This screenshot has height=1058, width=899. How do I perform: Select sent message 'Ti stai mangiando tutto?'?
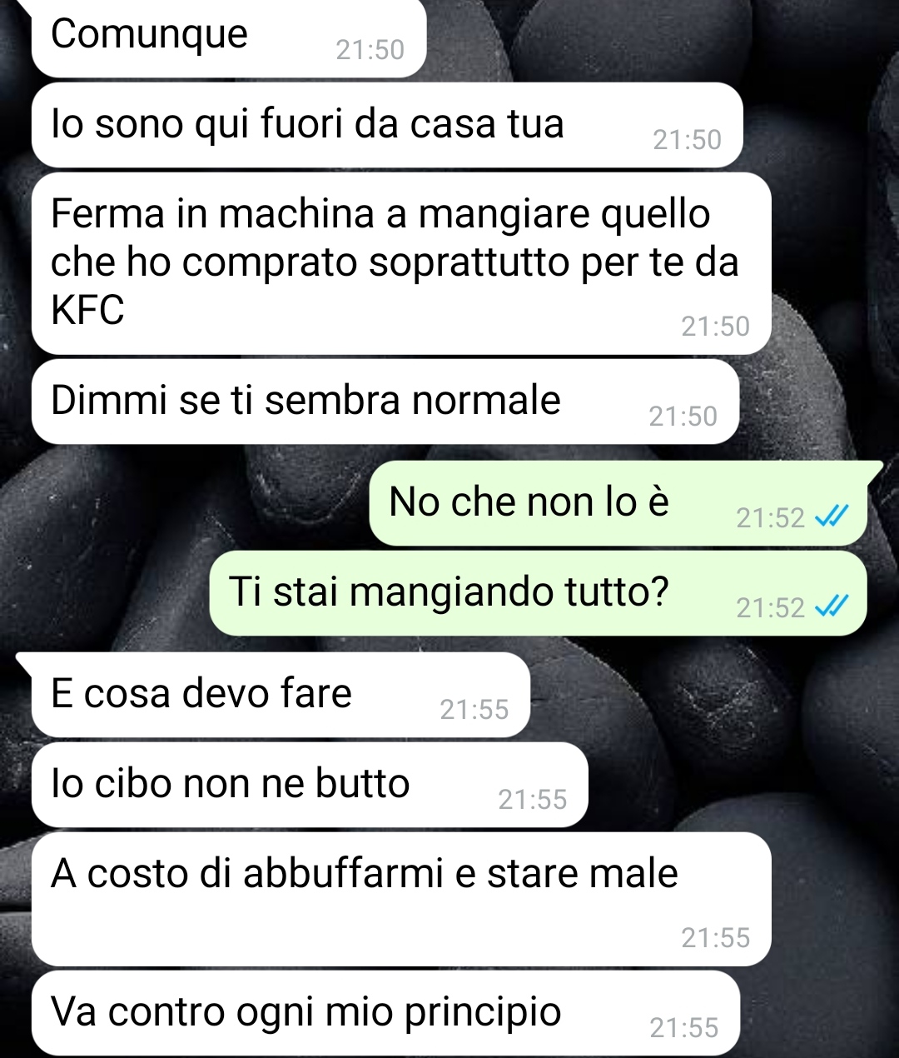538,593
